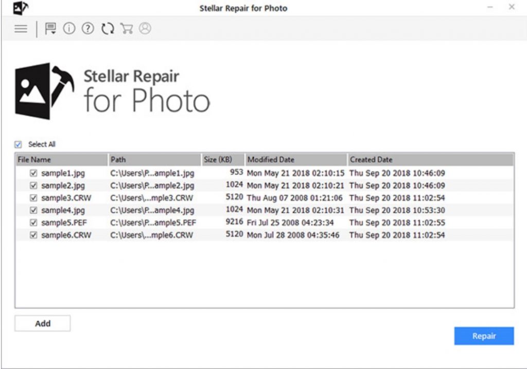527x369 pixels.
Task: Click the Created Date column header
Action: click(430, 159)
